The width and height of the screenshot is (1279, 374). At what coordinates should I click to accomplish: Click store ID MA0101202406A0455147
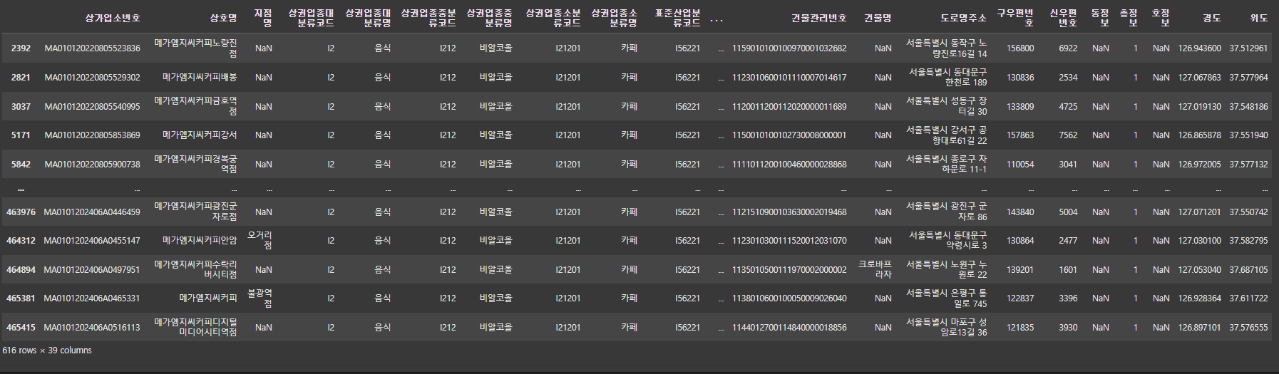[x=92, y=240]
